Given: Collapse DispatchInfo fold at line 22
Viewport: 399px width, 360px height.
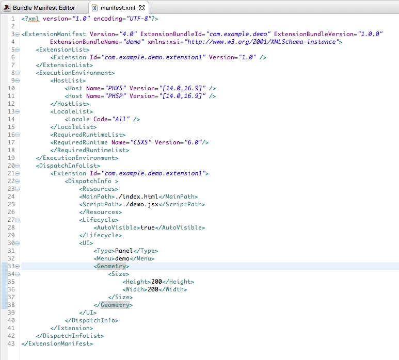Looking at the screenshot, I should tap(18, 181).
